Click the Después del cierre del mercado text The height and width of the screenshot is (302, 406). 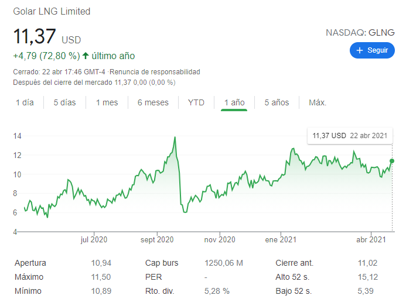[x=63, y=83]
